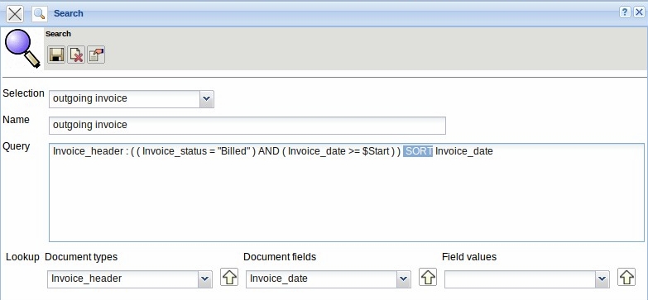Click the X button left of title bar
Image resolution: width=648 pixels, height=300 pixels.
15,13
